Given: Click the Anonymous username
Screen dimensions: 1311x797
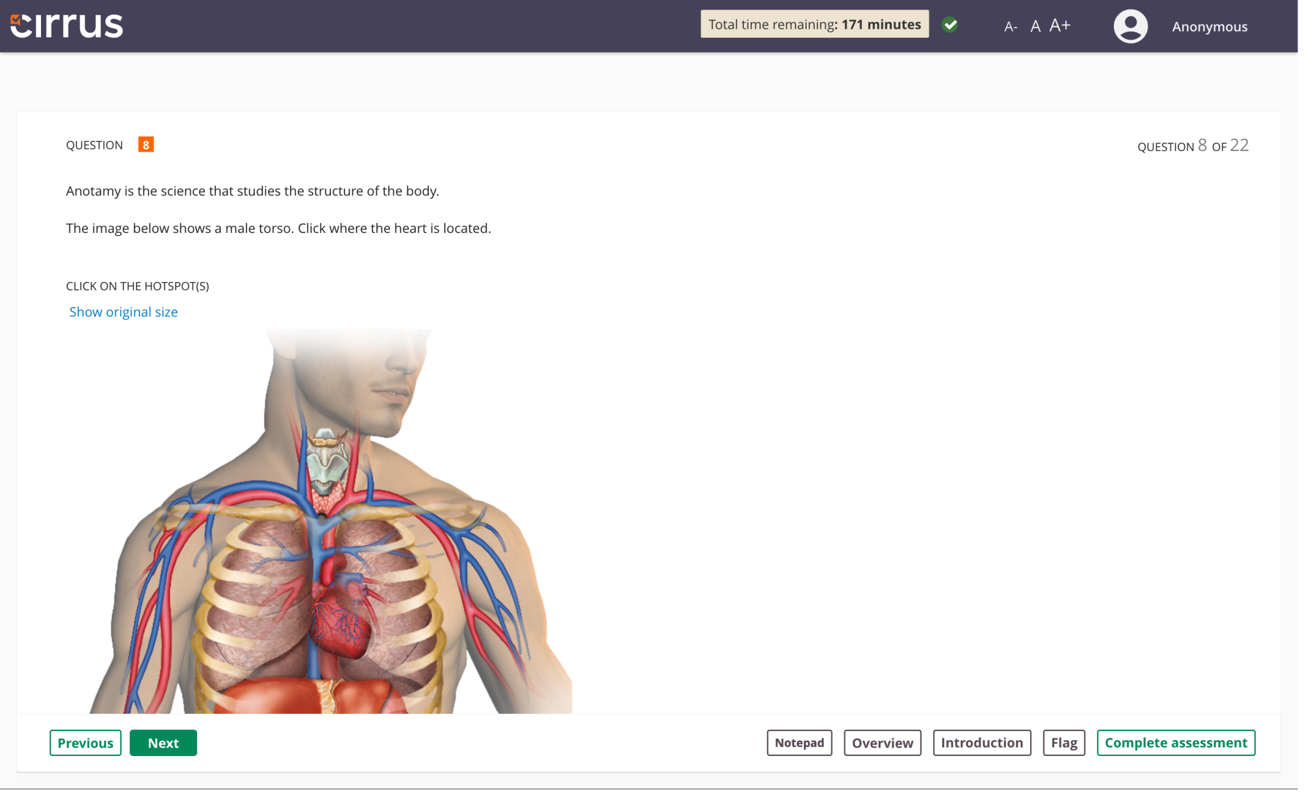Looking at the screenshot, I should pyautogui.click(x=1210, y=27).
